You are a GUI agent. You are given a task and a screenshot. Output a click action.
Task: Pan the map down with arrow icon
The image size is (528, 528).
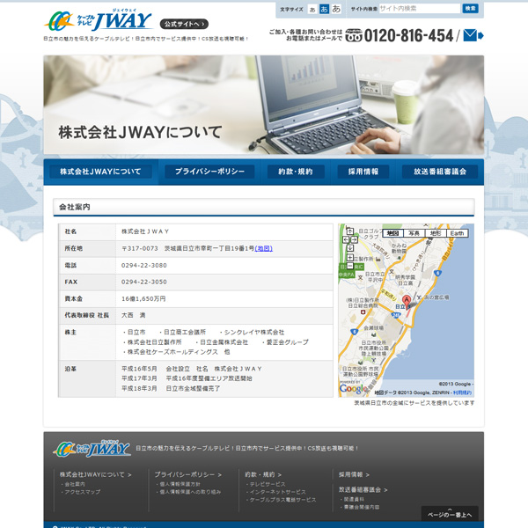(x=350, y=248)
